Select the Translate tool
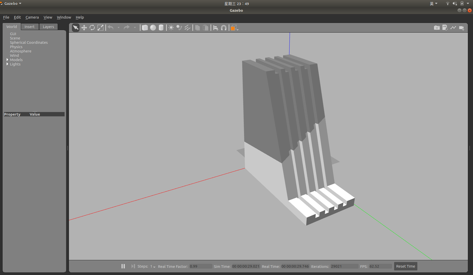473x275 pixels. tap(84, 28)
